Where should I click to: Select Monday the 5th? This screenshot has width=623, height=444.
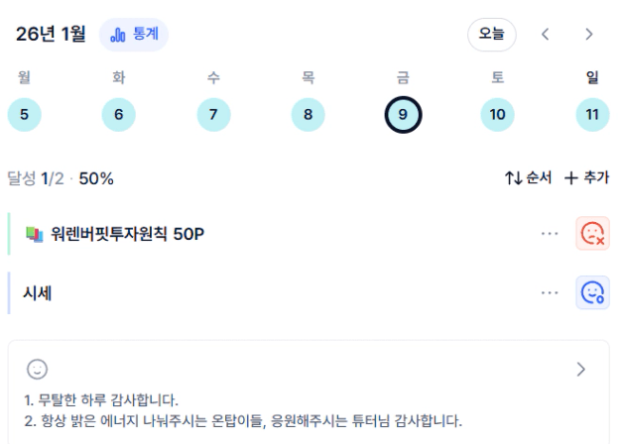(24, 115)
